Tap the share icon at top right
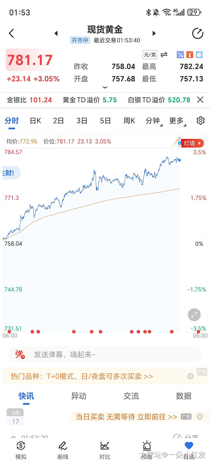This screenshot has width=210, height=463. click(197, 33)
